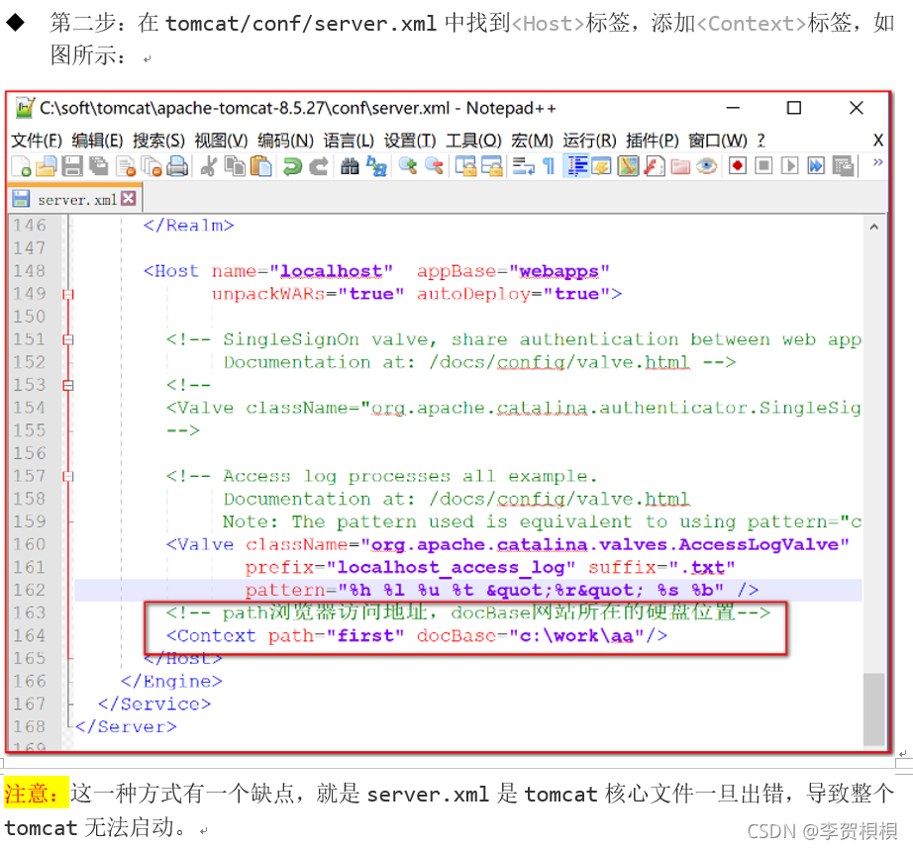913x849 pixels.
Task: Click the Copy toolbar icon
Action: tap(236, 166)
